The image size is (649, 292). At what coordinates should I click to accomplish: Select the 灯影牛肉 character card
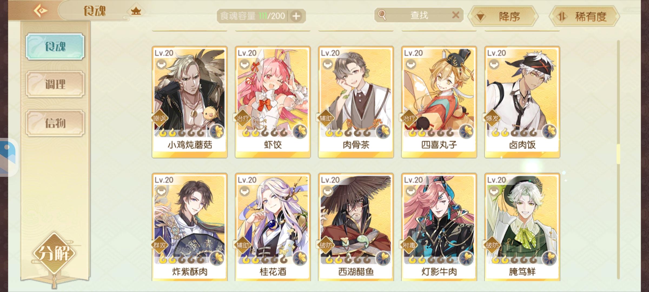(439, 227)
